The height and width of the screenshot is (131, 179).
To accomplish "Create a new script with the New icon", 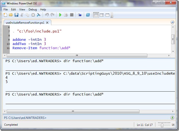I will point(5,15).
